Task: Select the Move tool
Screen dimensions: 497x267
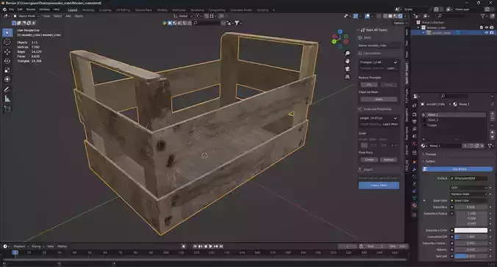Action: (x=7, y=51)
